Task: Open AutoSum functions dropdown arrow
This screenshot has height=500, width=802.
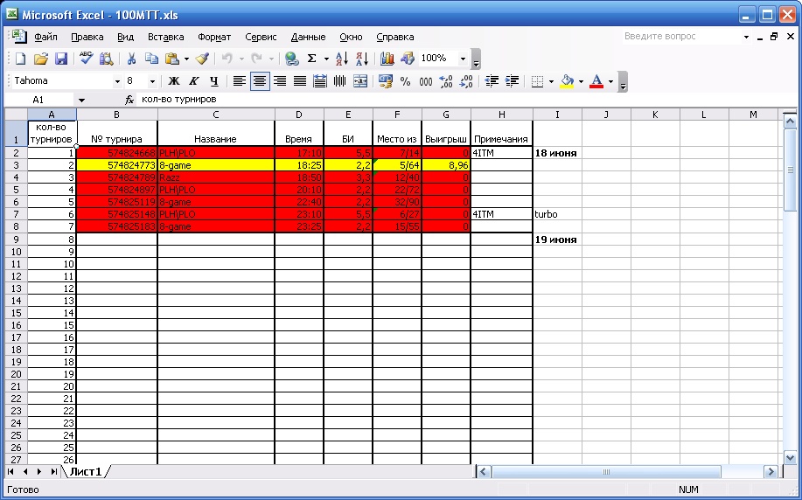Action: 326,59
